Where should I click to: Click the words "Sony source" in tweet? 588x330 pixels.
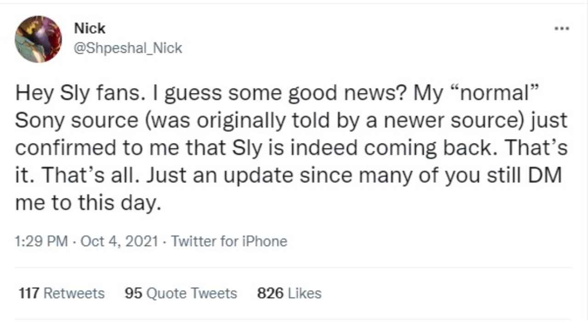[76, 121]
